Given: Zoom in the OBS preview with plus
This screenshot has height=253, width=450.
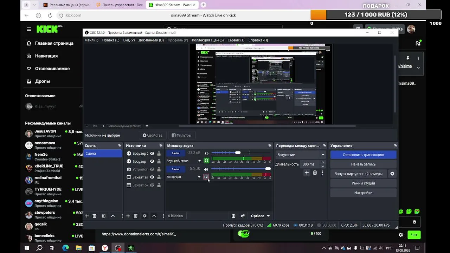Looking at the screenshot, I should [103, 126].
